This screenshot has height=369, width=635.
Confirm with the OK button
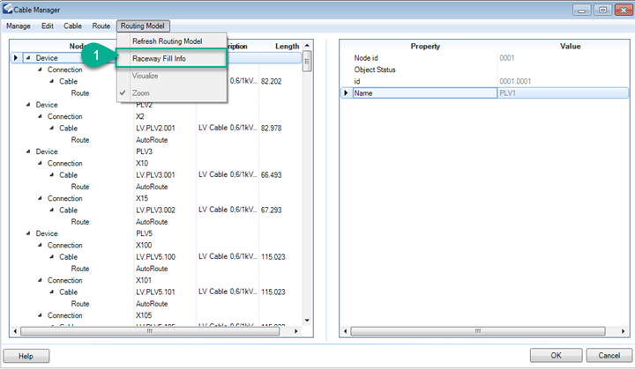pyautogui.click(x=556, y=355)
